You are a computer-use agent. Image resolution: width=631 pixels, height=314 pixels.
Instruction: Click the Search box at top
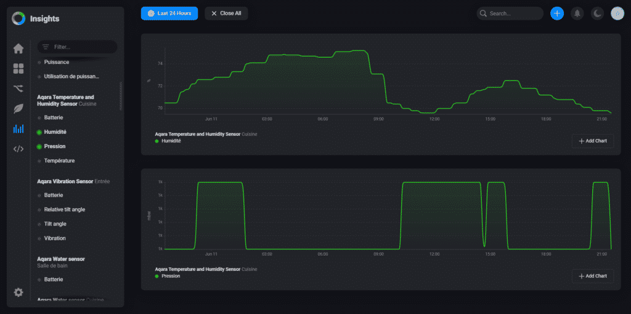[511, 14]
